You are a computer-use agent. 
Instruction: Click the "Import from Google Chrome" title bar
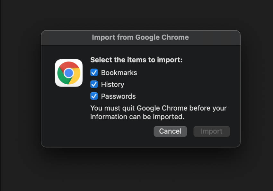140,37
